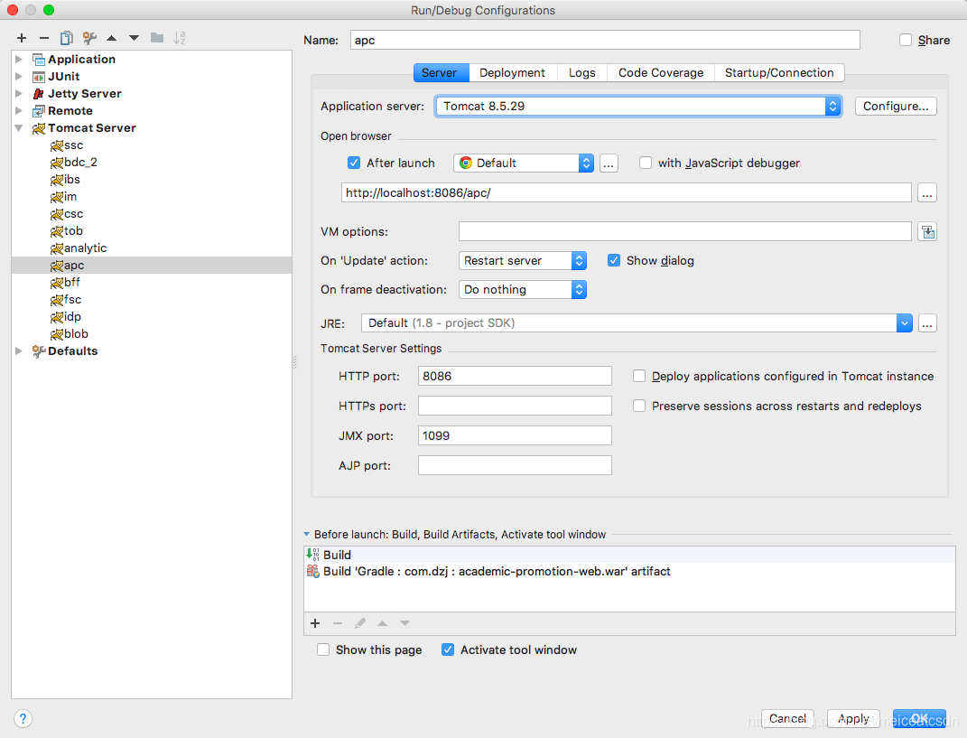Focus the Name input field
Screen dimensions: 967x738
pyautogui.click(x=605, y=40)
